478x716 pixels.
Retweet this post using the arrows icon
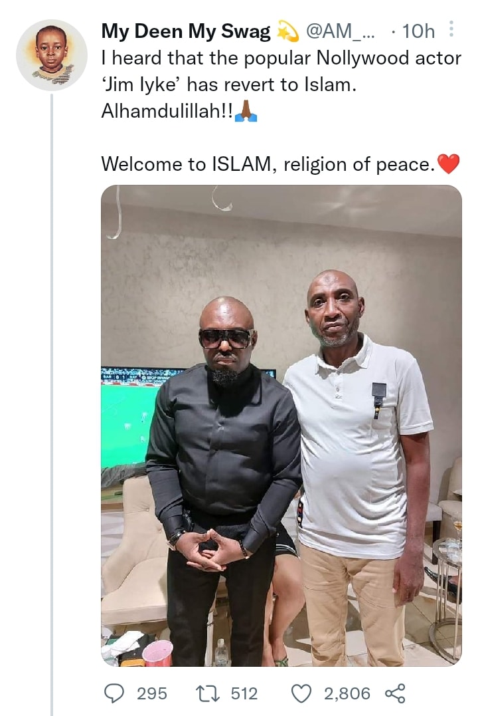click(x=208, y=693)
